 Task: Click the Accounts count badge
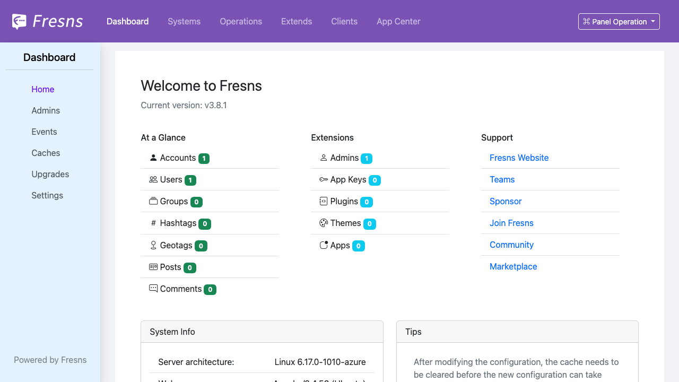(204, 158)
